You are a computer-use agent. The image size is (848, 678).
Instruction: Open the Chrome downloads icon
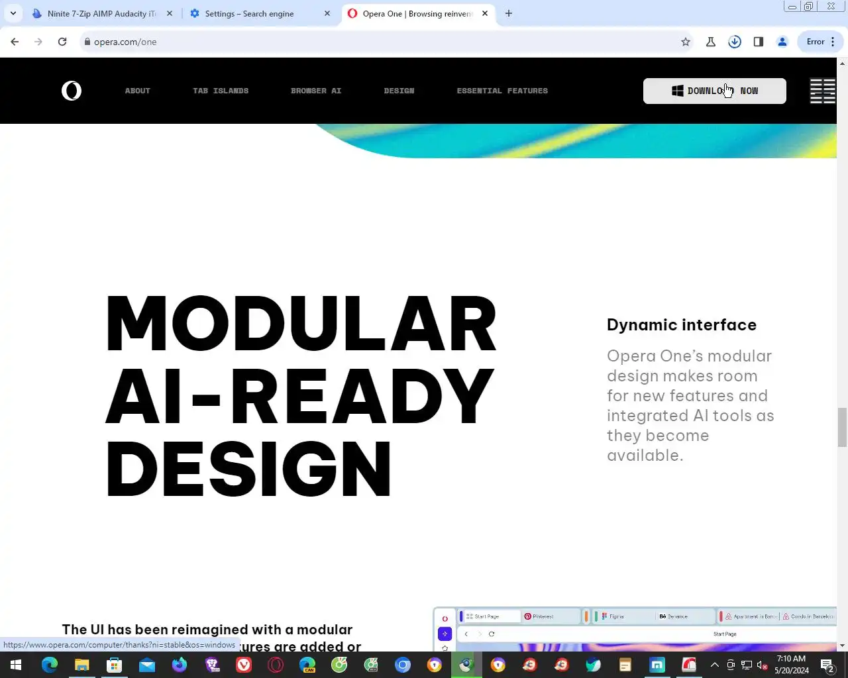[x=735, y=42]
